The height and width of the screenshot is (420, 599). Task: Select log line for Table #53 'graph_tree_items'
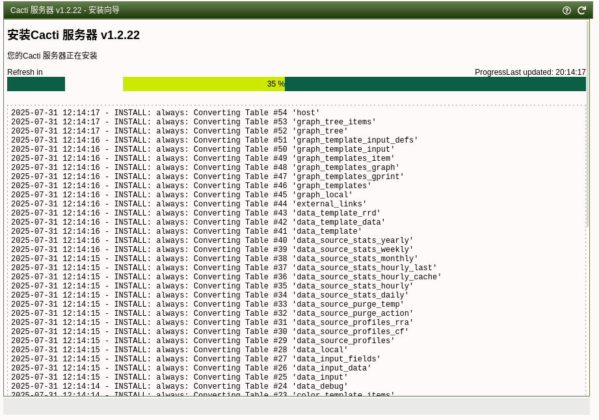pyautogui.click(x=193, y=122)
